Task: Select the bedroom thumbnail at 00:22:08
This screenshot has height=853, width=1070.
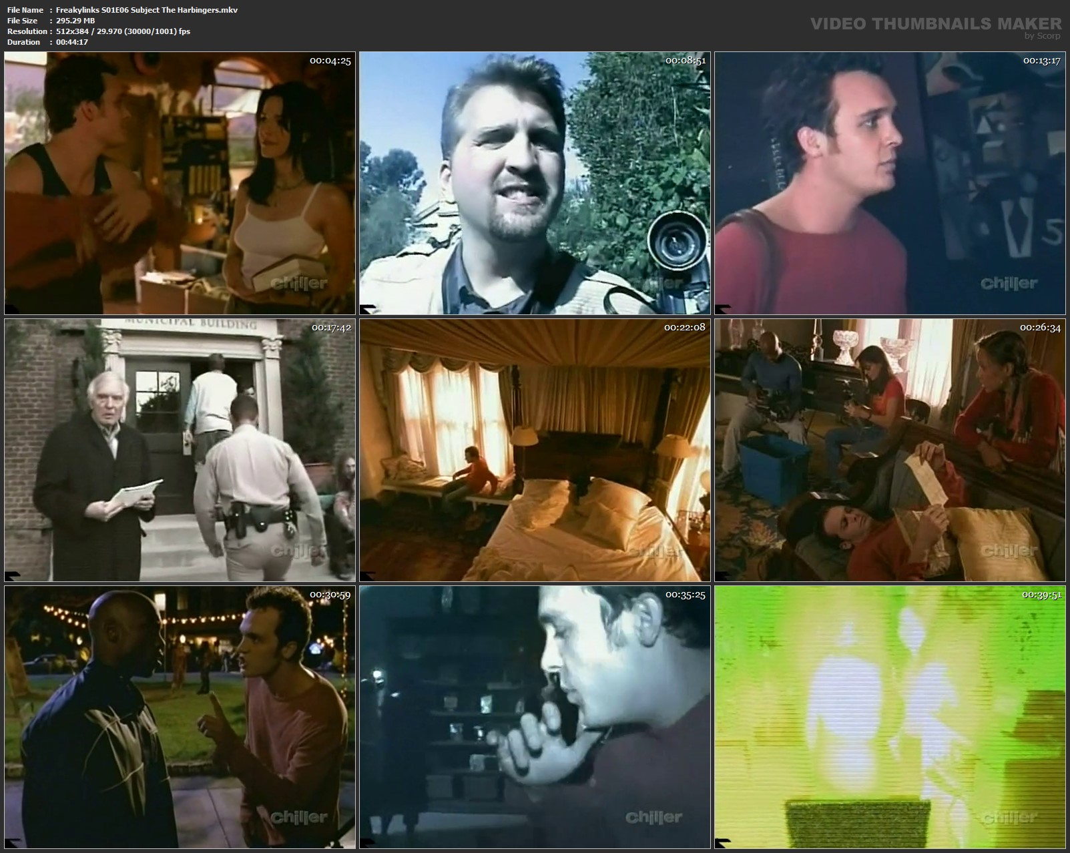Action: [x=535, y=450]
